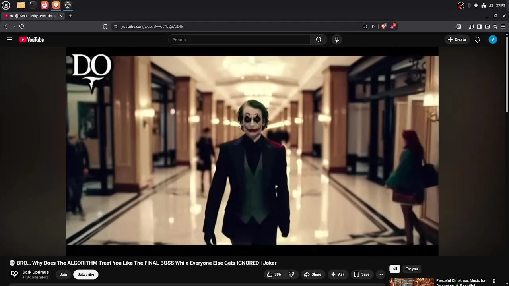This screenshot has width=509, height=286.
Task: Switch to the BRO… Why Does The browser tab
Action: coord(33,16)
